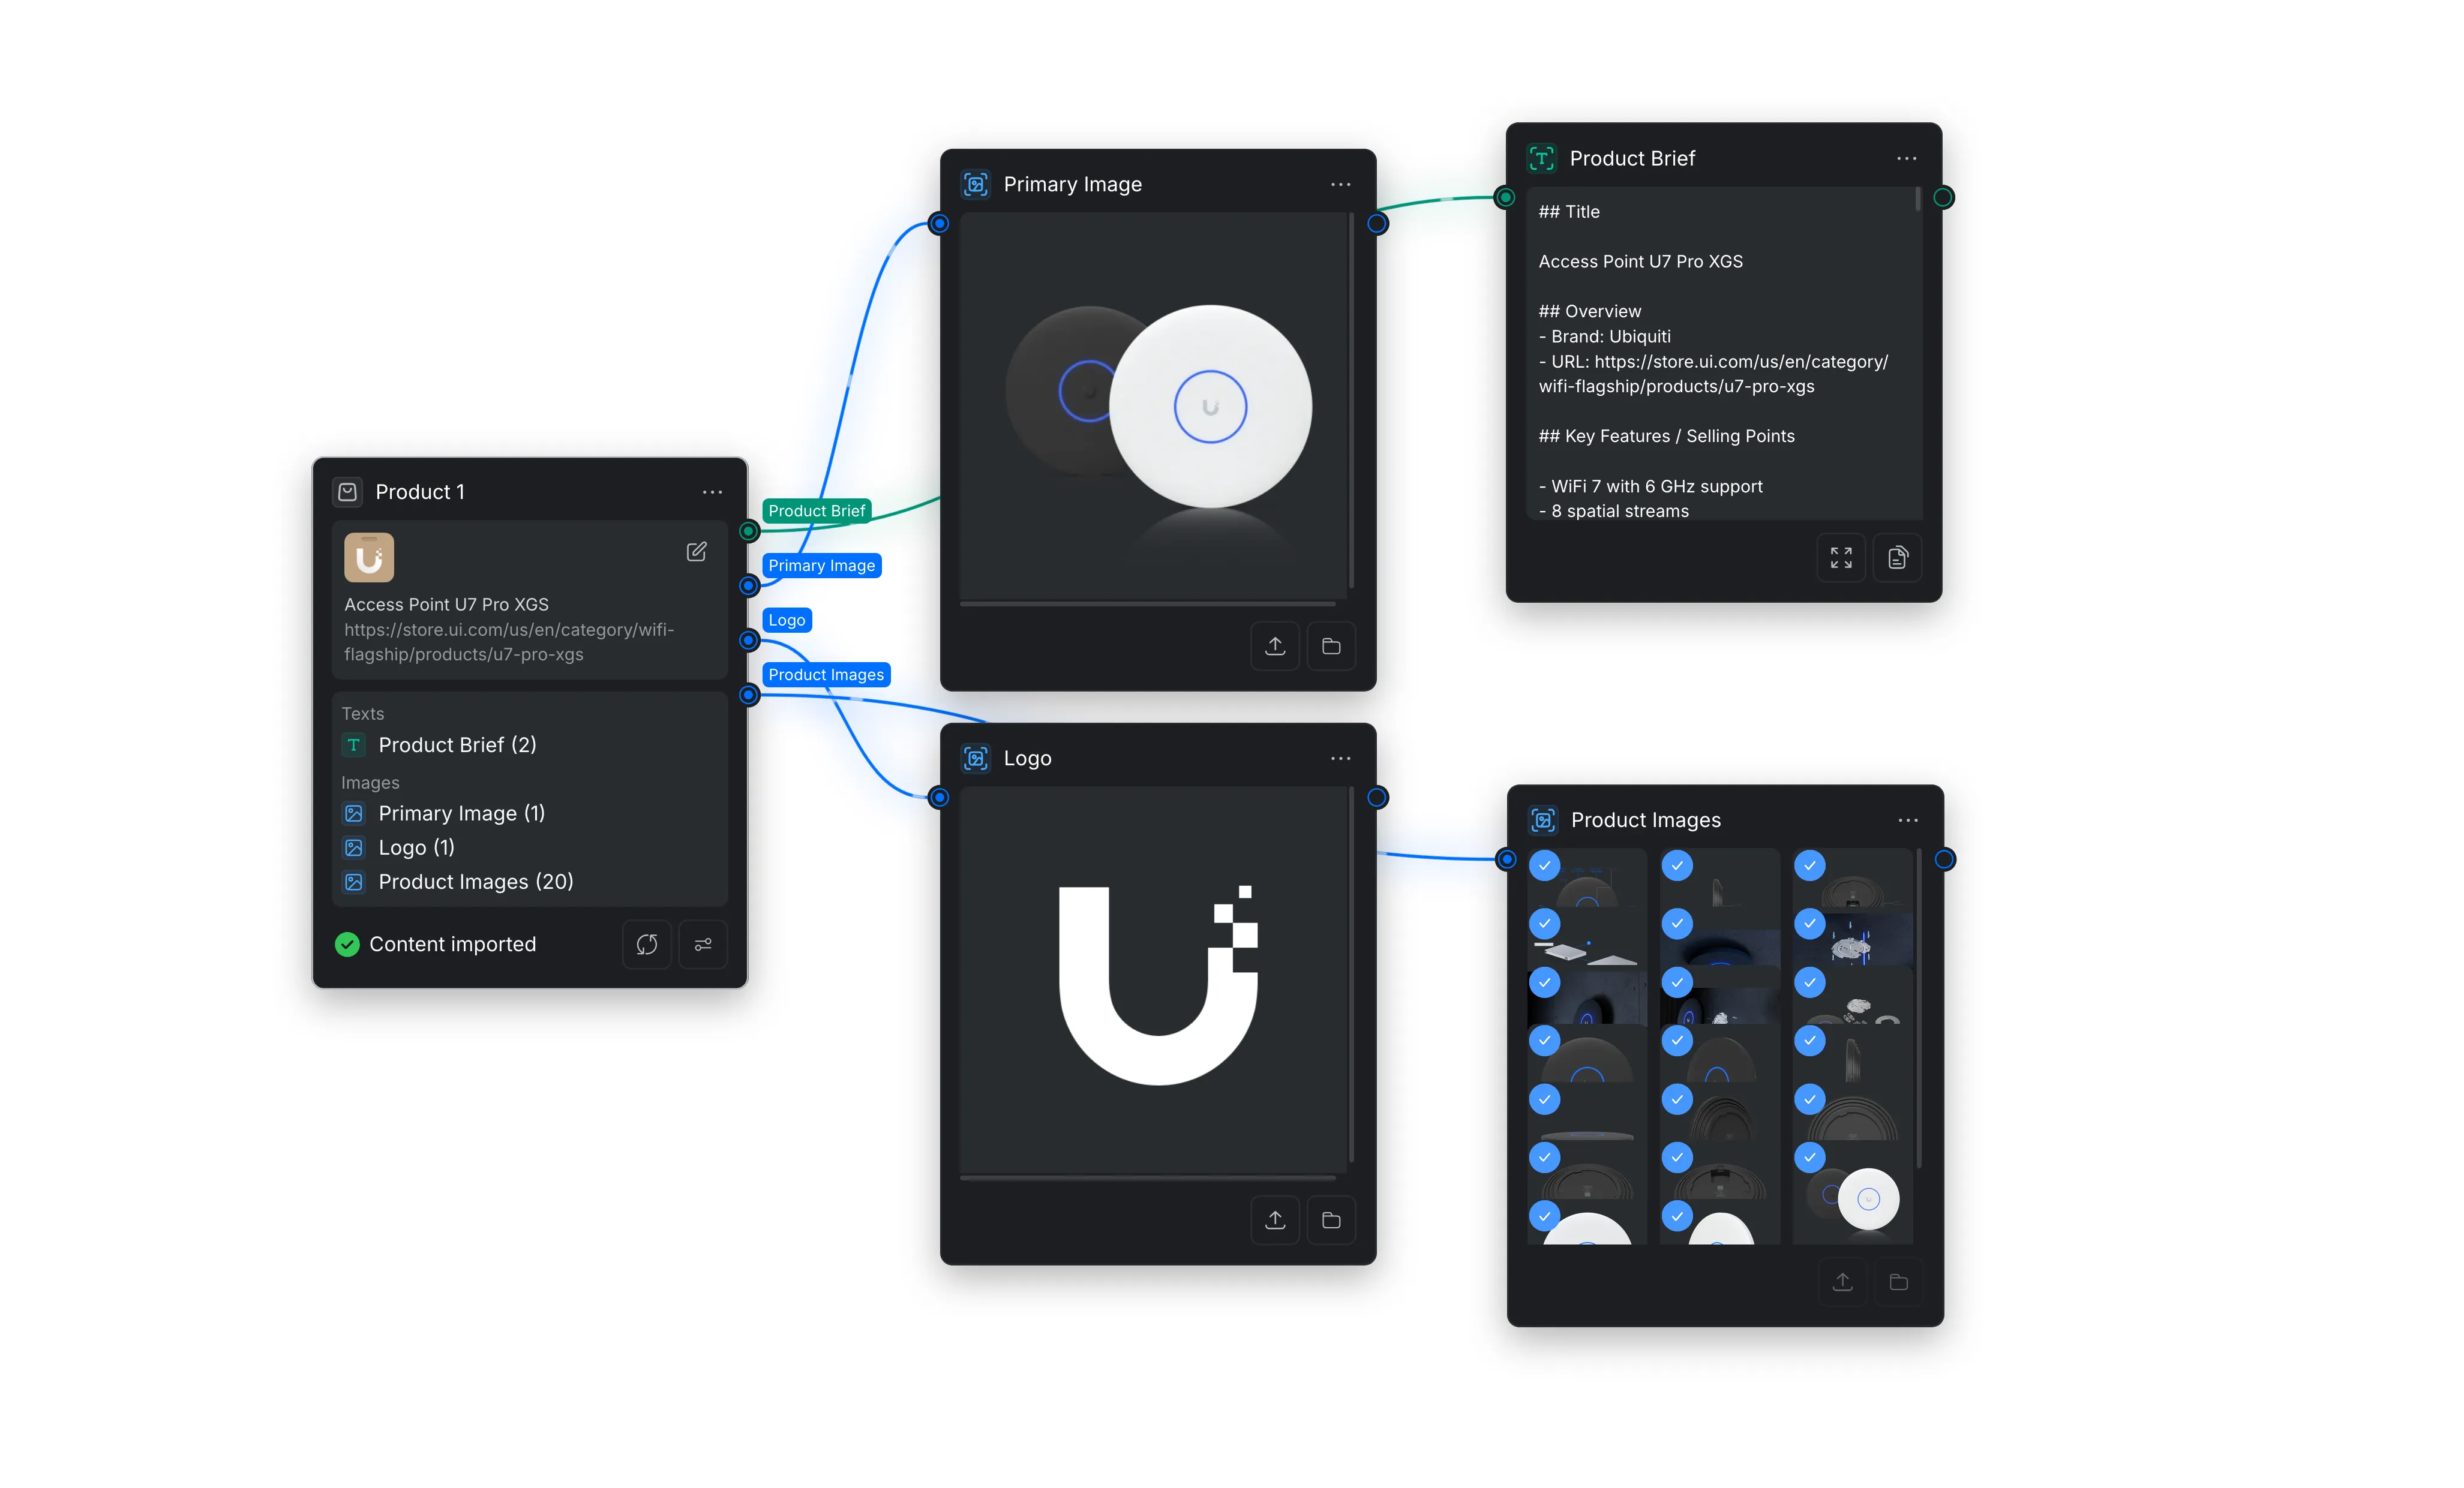Image resolution: width=2464 pixels, height=1488 pixels.
Task: Click the Primary Image horizontal scrollbar
Action: pyautogui.click(x=1148, y=605)
